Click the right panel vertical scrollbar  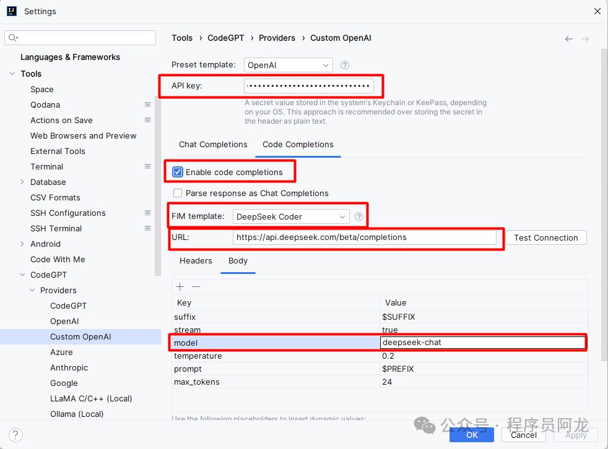(x=604, y=205)
